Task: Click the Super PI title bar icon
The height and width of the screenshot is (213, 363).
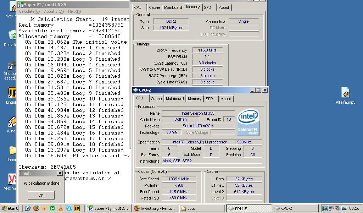Action: 20,4
